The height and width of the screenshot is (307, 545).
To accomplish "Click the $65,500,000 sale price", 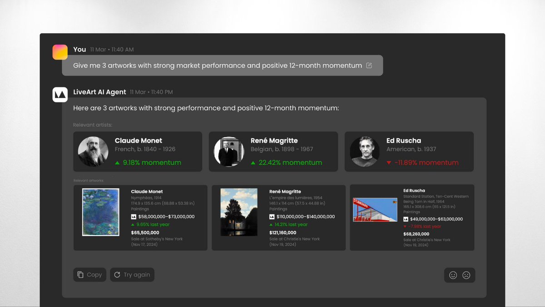I will coord(145,232).
